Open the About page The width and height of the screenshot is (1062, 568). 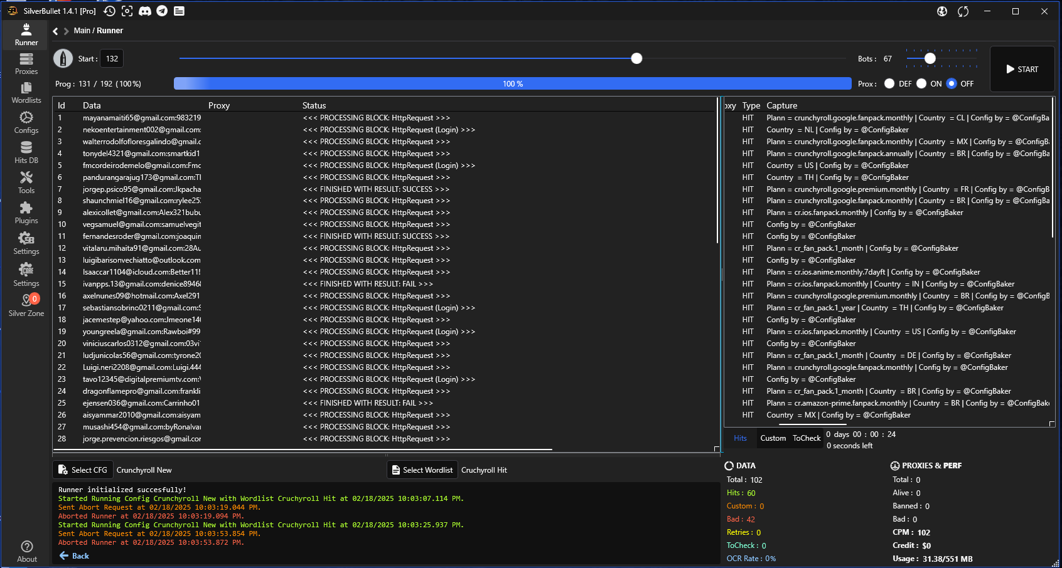(x=26, y=551)
